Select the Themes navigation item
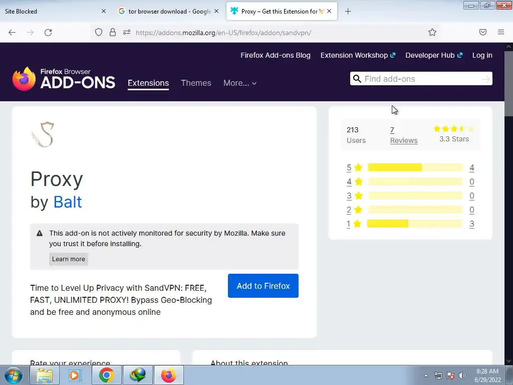513x385 pixels. pos(196,83)
